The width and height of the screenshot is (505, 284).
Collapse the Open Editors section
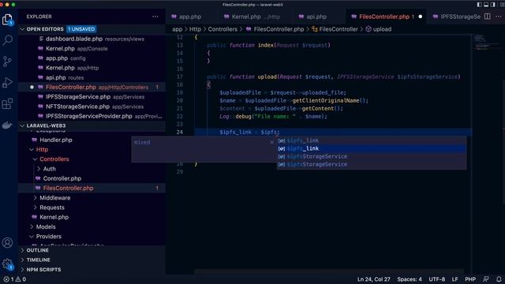tap(22, 29)
